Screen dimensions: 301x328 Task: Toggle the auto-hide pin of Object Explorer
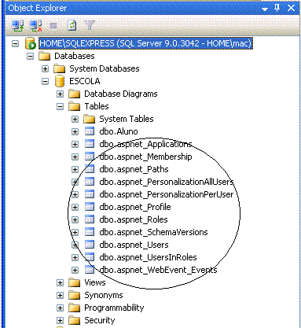[277, 8]
